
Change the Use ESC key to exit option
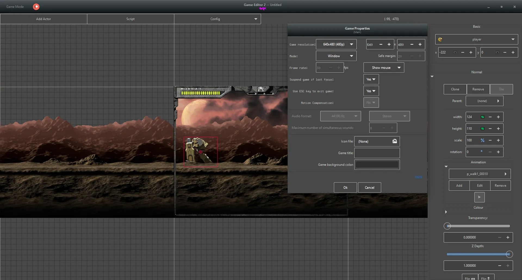pyautogui.click(x=371, y=91)
